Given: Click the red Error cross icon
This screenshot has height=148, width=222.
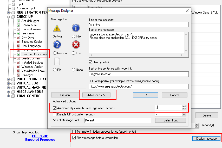Looking at the screenshot, I should point(76,45).
